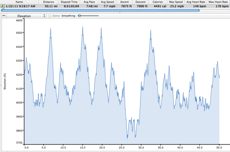Sort by the Distance column header
The width and height of the screenshot is (230, 152).
[48, 2]
